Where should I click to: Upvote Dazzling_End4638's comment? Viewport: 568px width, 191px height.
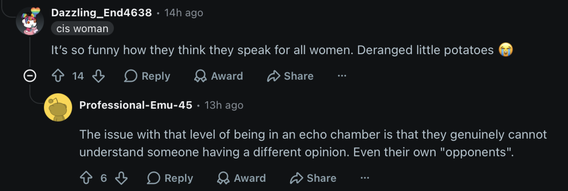[58, 76]
